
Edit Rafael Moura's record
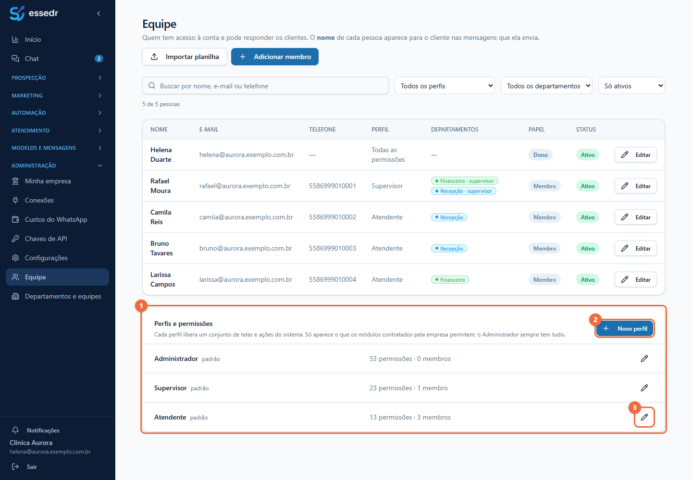(x=636, y=186)
